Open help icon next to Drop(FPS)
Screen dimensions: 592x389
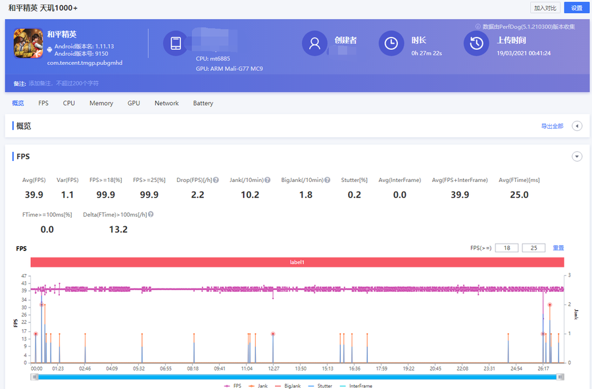[215, 180]
